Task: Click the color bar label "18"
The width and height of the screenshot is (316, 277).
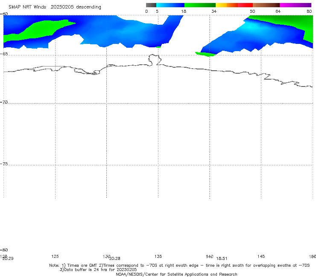Action: point(184,11)
